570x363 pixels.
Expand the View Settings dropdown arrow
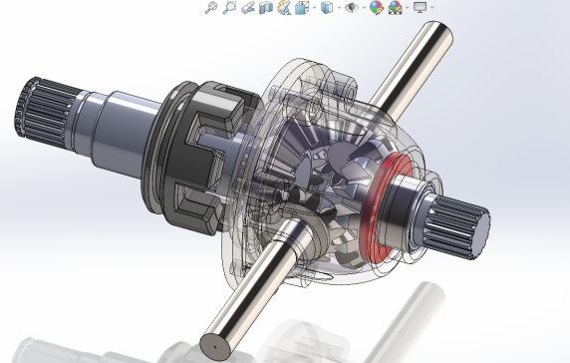click(x=431, y=8)
